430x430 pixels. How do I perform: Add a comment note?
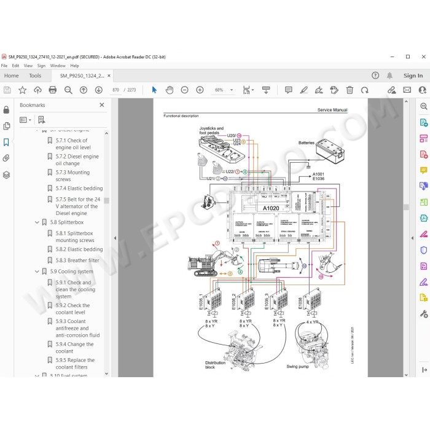point(288,90)
